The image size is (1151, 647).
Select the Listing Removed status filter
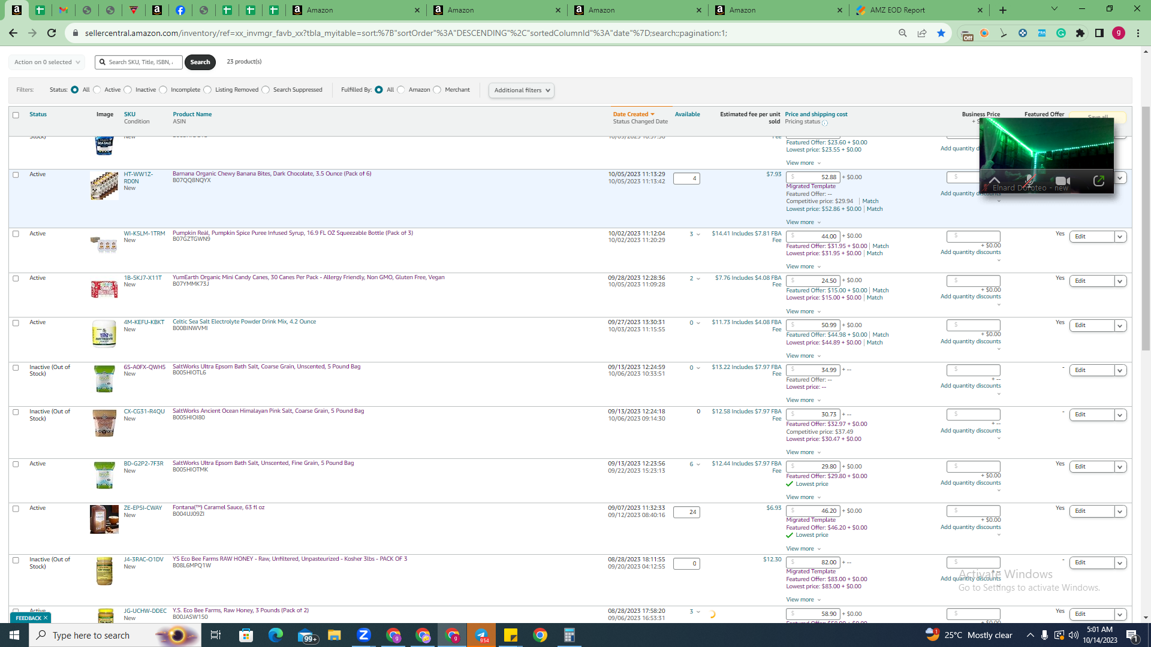pos(207,90)
